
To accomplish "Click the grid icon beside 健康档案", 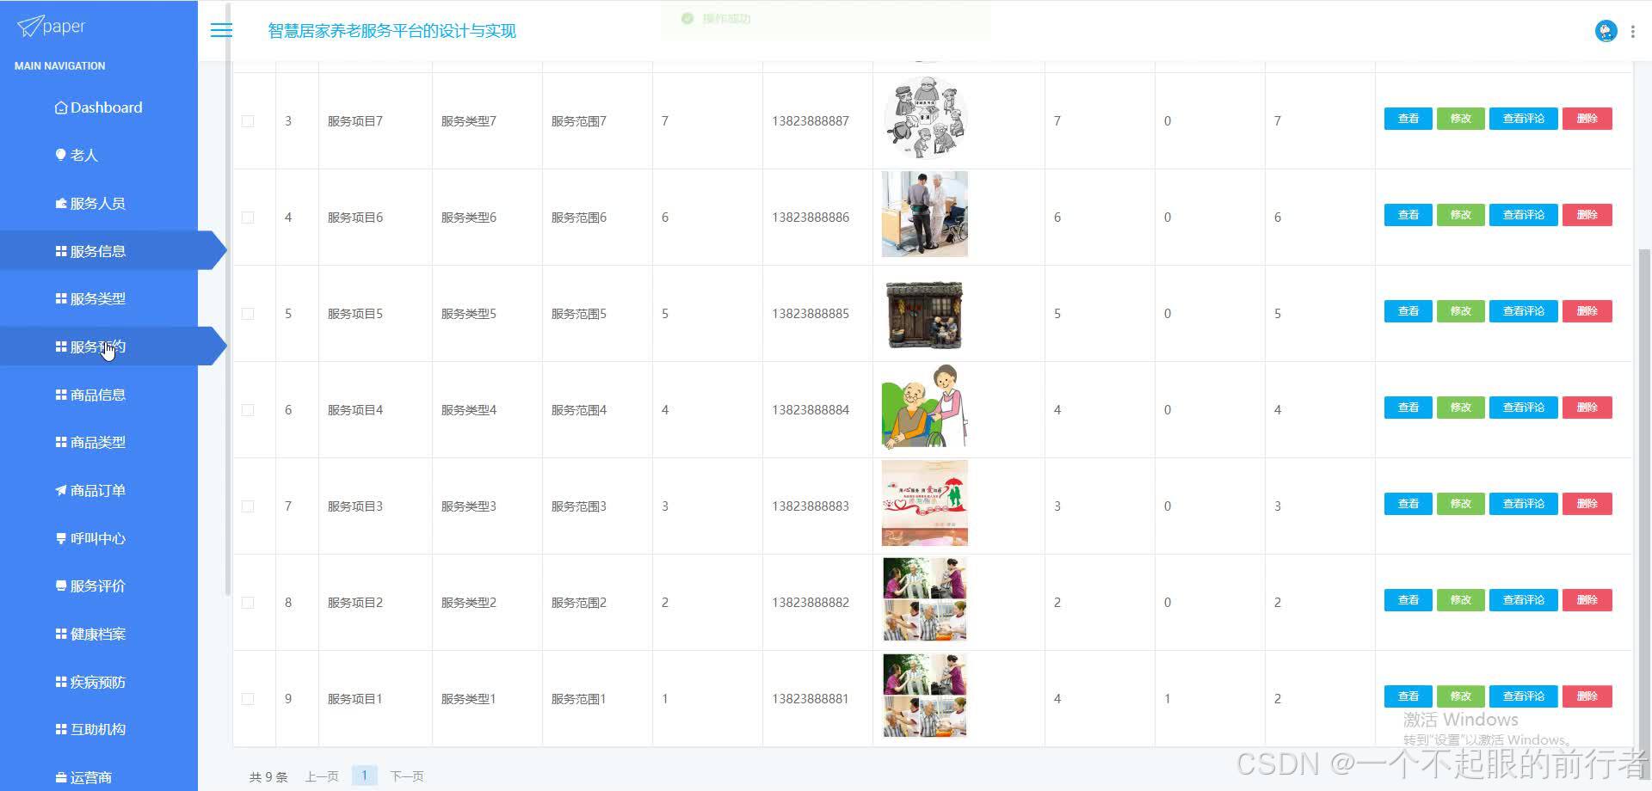I will 61,634.
